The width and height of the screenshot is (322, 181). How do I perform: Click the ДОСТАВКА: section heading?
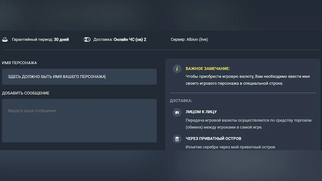point(181,101)
